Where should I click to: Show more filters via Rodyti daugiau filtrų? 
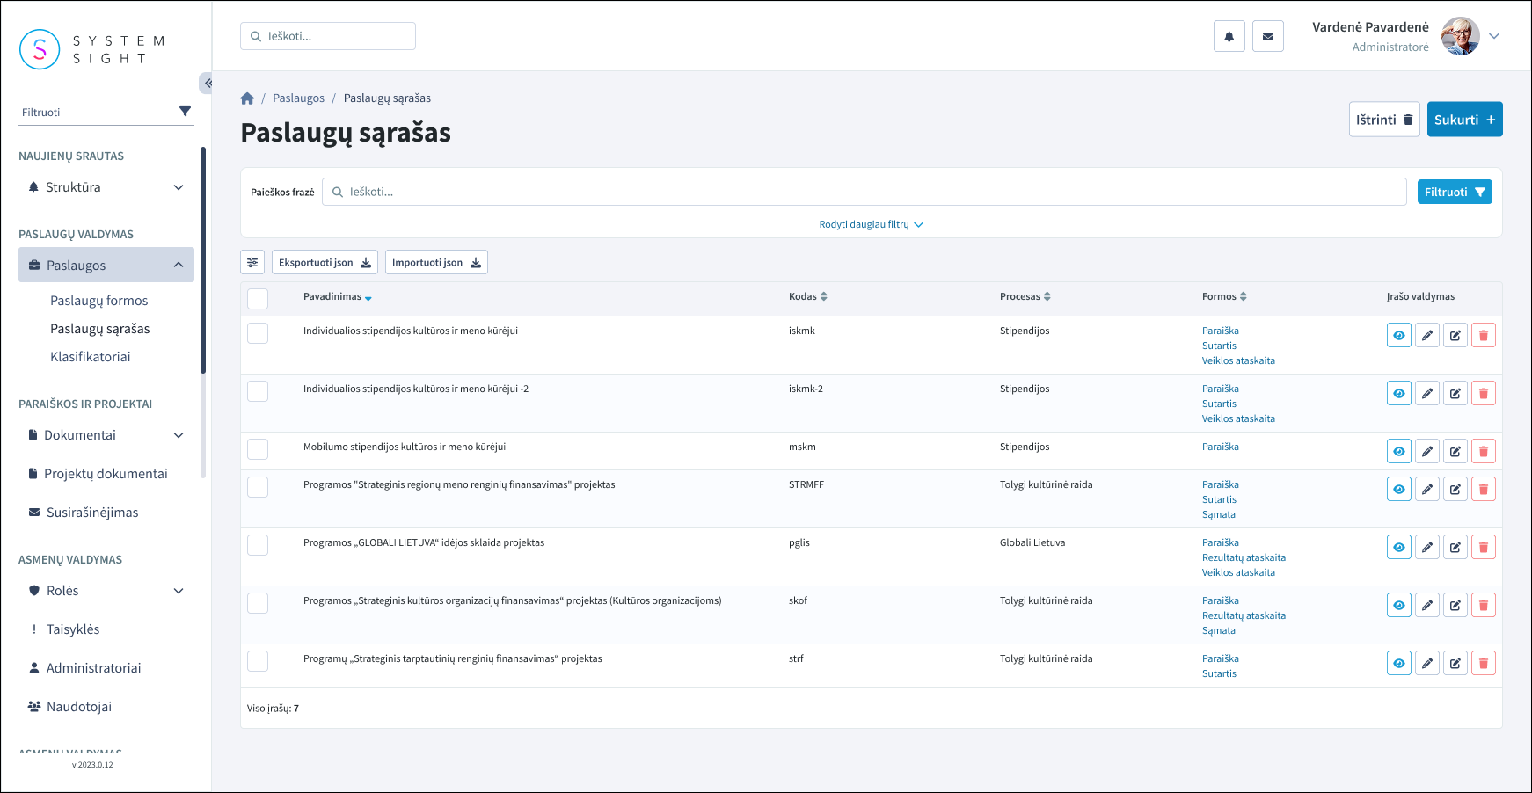(871, 224)
